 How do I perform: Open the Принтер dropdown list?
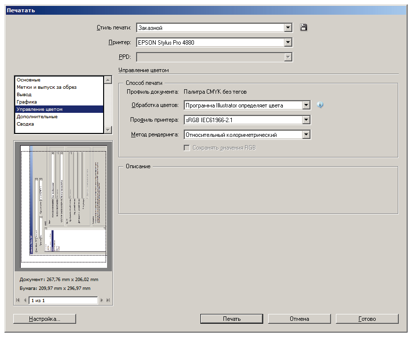288,43
